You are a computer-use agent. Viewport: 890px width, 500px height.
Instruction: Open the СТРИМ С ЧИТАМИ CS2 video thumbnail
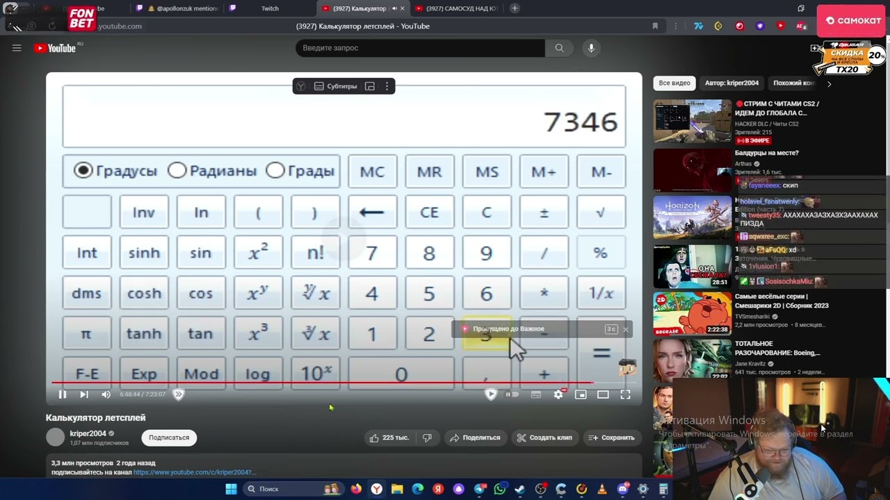click(693, 122)
